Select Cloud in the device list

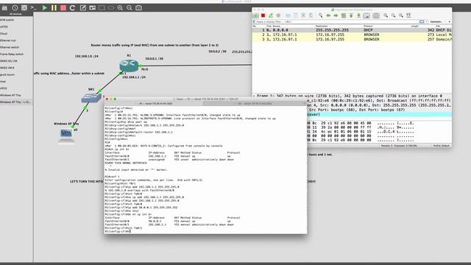[x=4, y=34]
